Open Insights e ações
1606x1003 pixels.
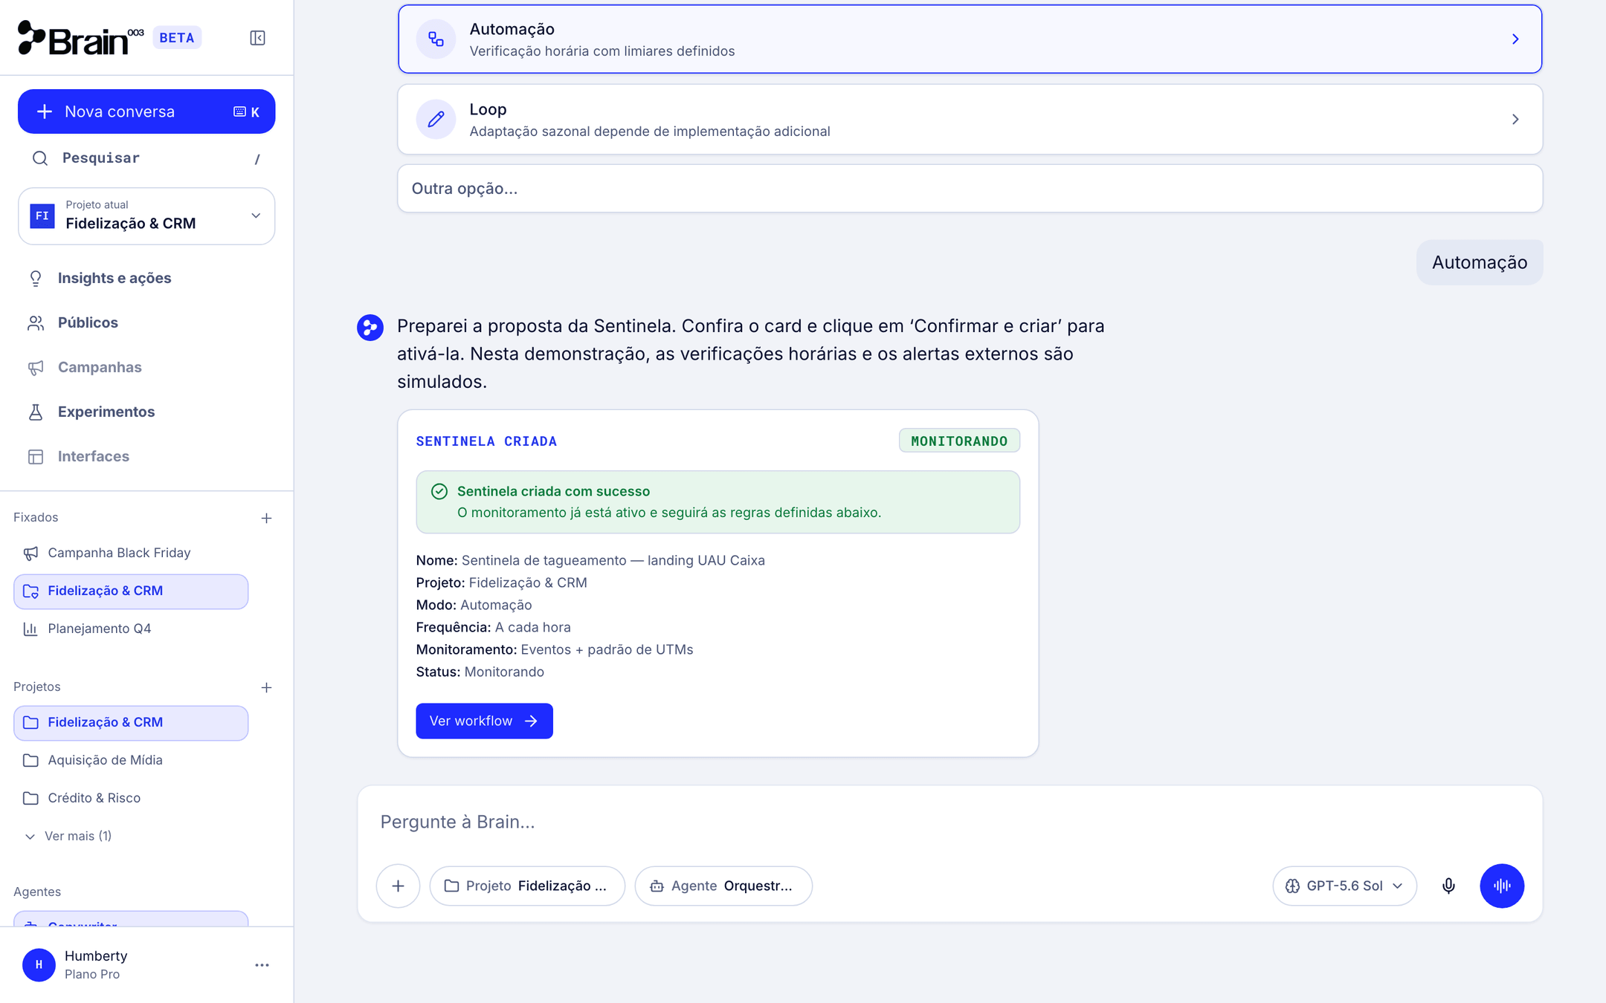[115, 278]
